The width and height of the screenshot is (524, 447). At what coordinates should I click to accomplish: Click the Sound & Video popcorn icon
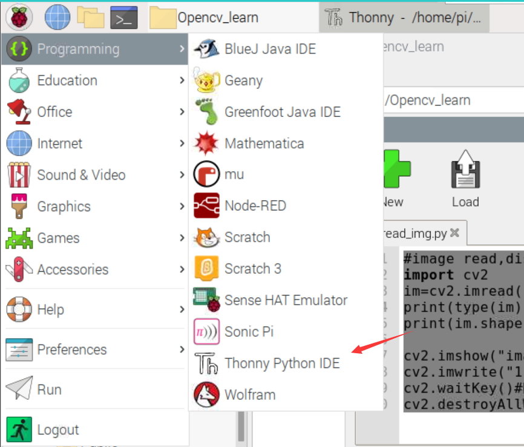tap(19, 175)
